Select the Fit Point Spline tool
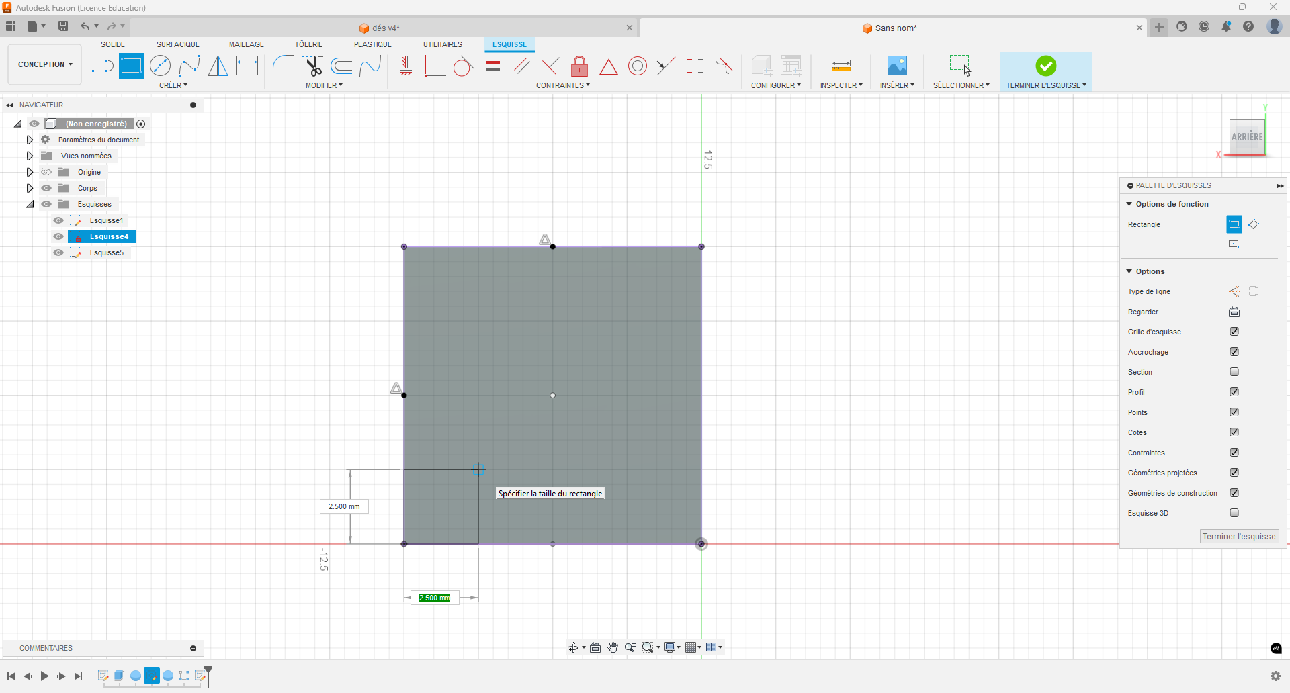The height and width of the screenshot is (693, 1290). [189, 66]
